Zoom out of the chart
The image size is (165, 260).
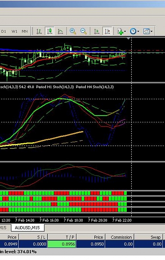pos(83,31)
